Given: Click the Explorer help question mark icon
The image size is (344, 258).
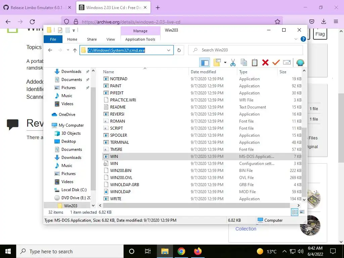Looking at the screenshot, I should click(303, 39).
